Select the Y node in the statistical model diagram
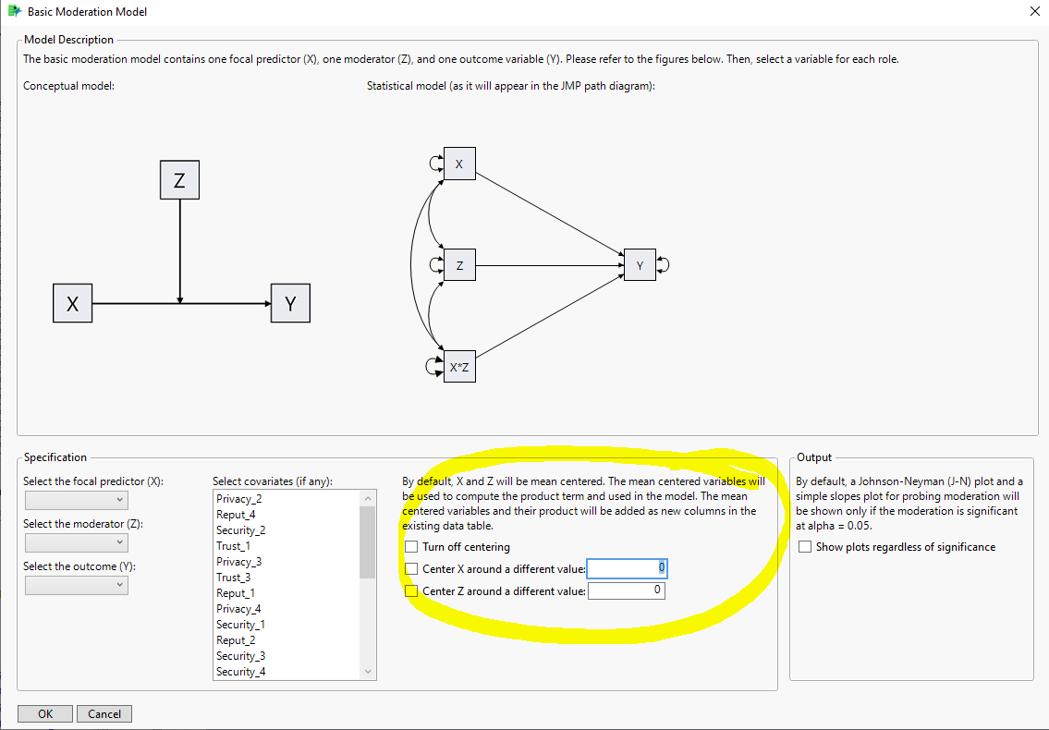 point(640,264)
